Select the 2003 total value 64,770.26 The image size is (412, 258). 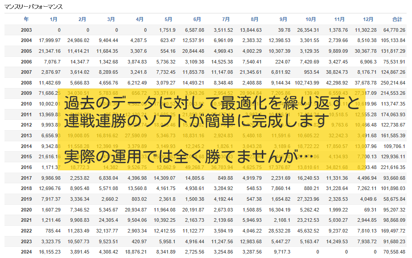(394, 30)
